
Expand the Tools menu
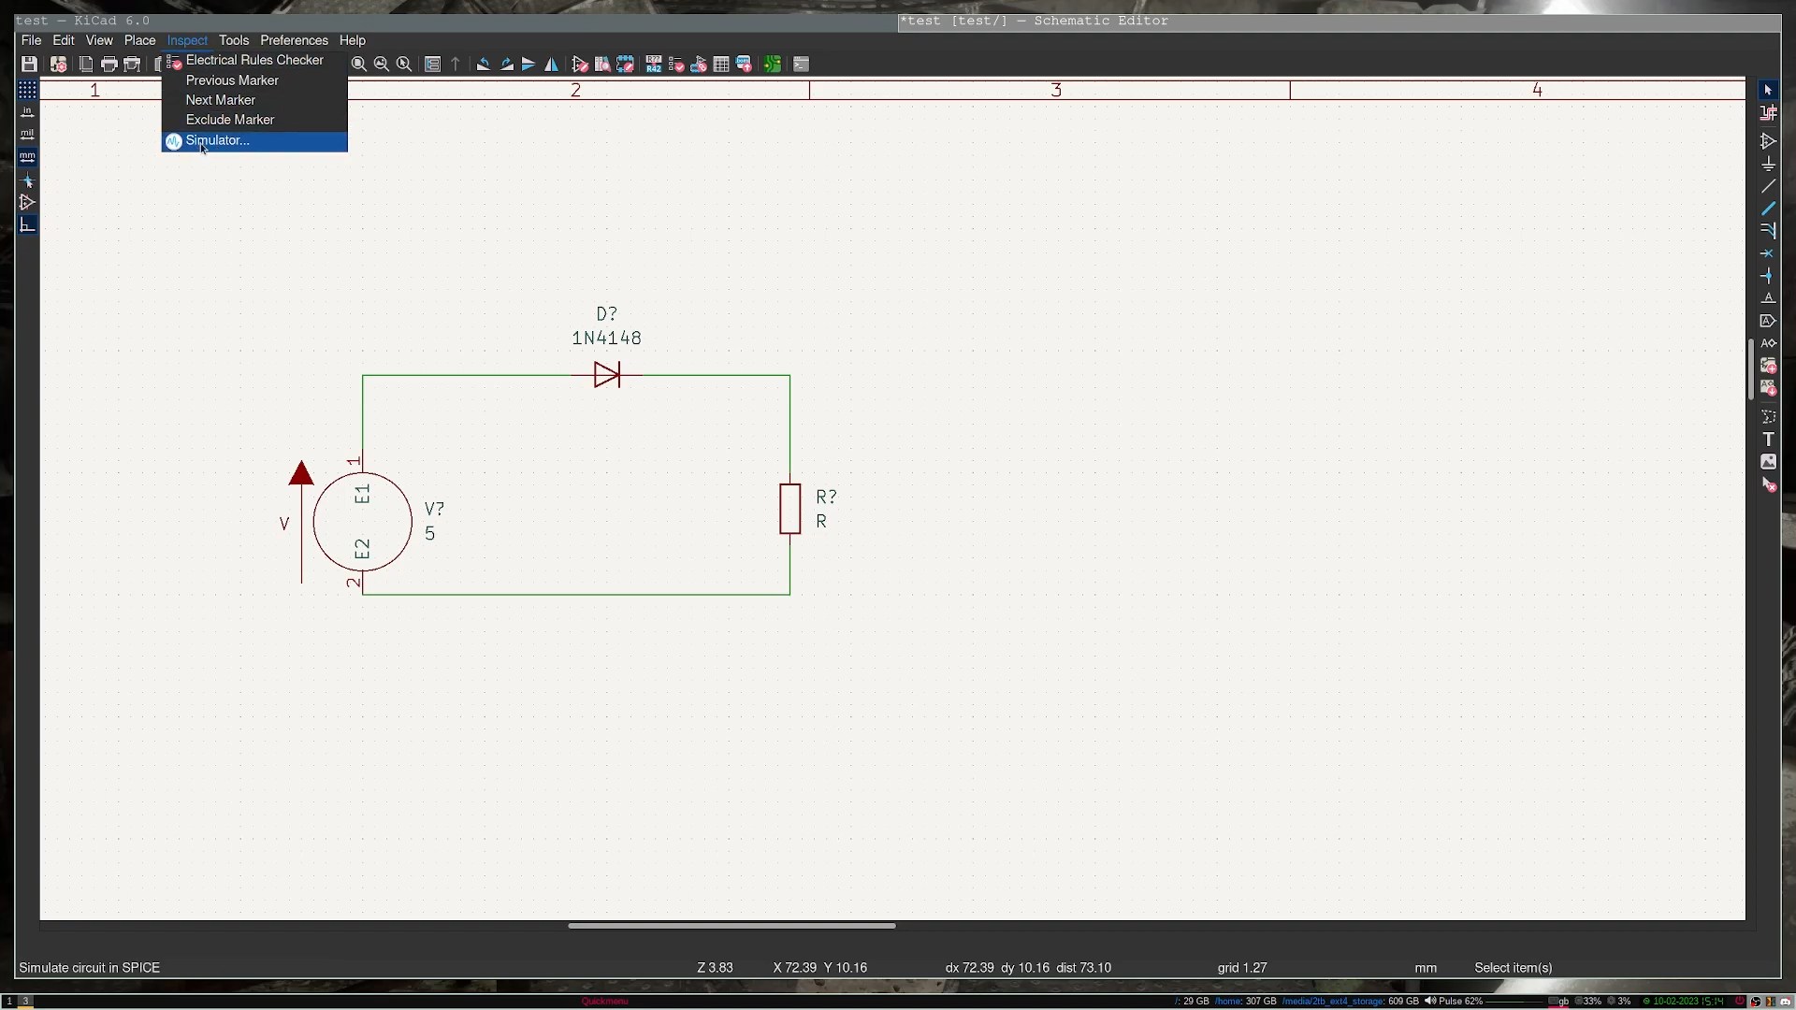[x=234, y=40]
